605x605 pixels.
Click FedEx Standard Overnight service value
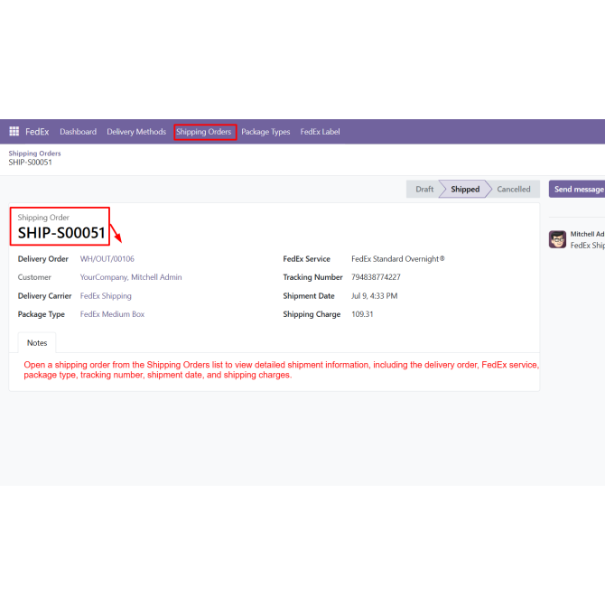tap(398, 259)
